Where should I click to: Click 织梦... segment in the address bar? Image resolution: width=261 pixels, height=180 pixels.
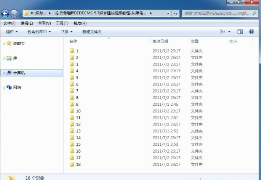click(41, 13)
